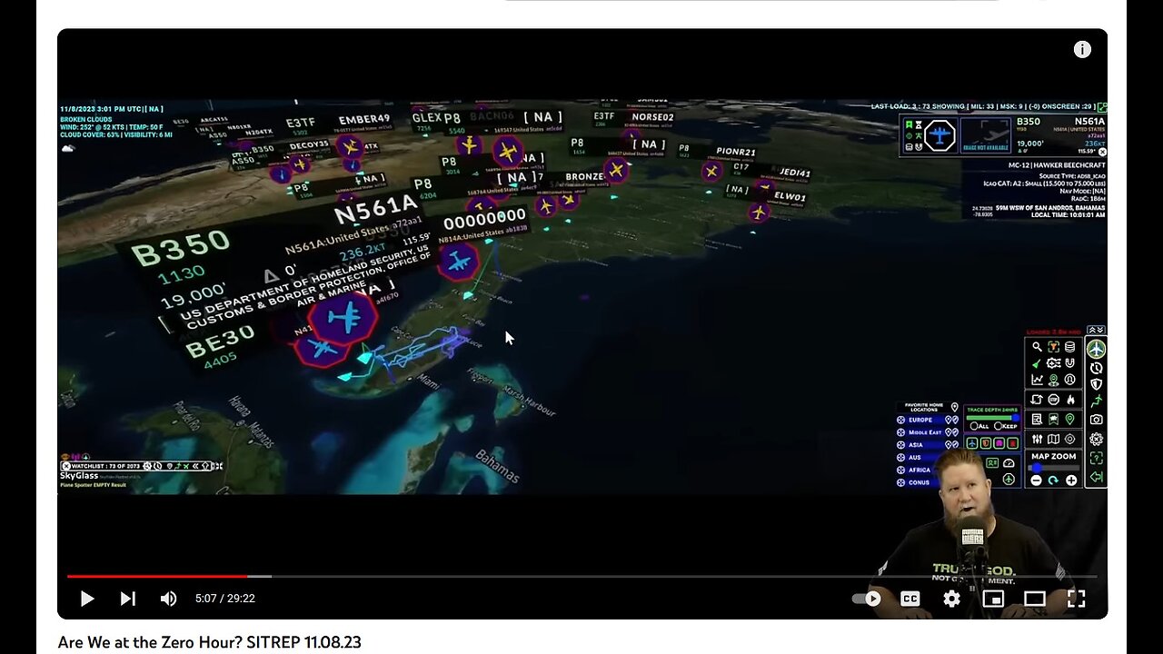Screen dimensions: 1163x654
Task: Click the NORSE02 aircraft label
Action: [x=652, y=117]
